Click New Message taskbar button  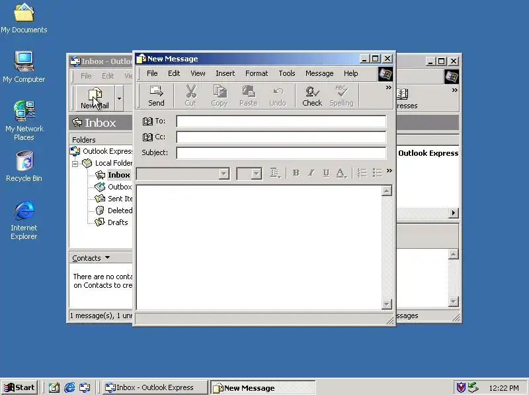[263, 388]
